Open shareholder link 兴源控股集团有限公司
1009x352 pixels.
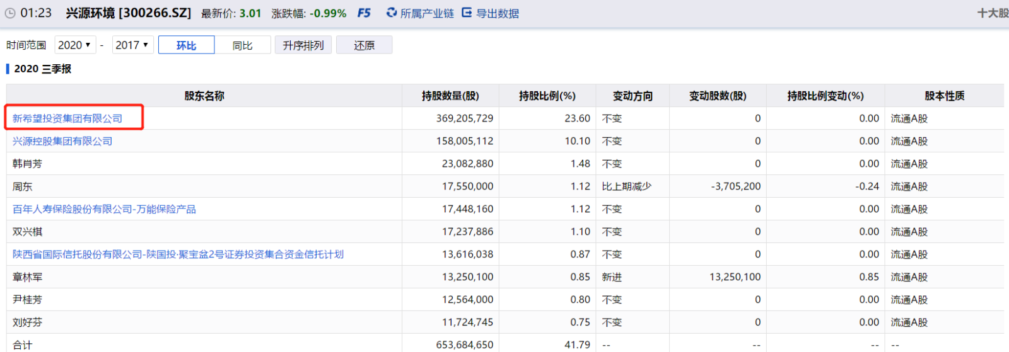(x=62, y=141)
